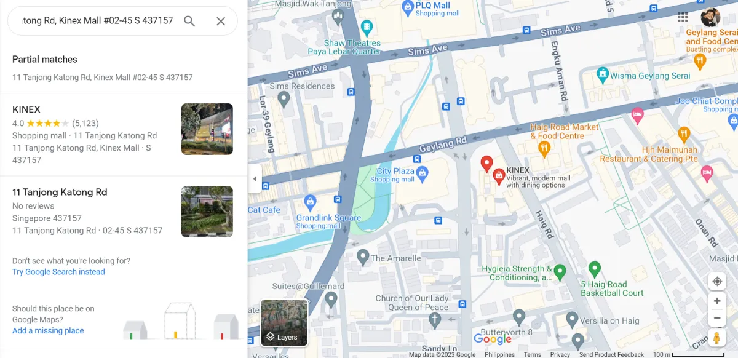Screen dimensions: 738x358
Task: Click the Sims Residences pin icon
Action: point(284,98)
